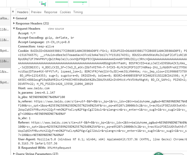Viewport: 187px width, 155px height.
Task: Switch to the Headers tab
Action: tap(23, 12)
